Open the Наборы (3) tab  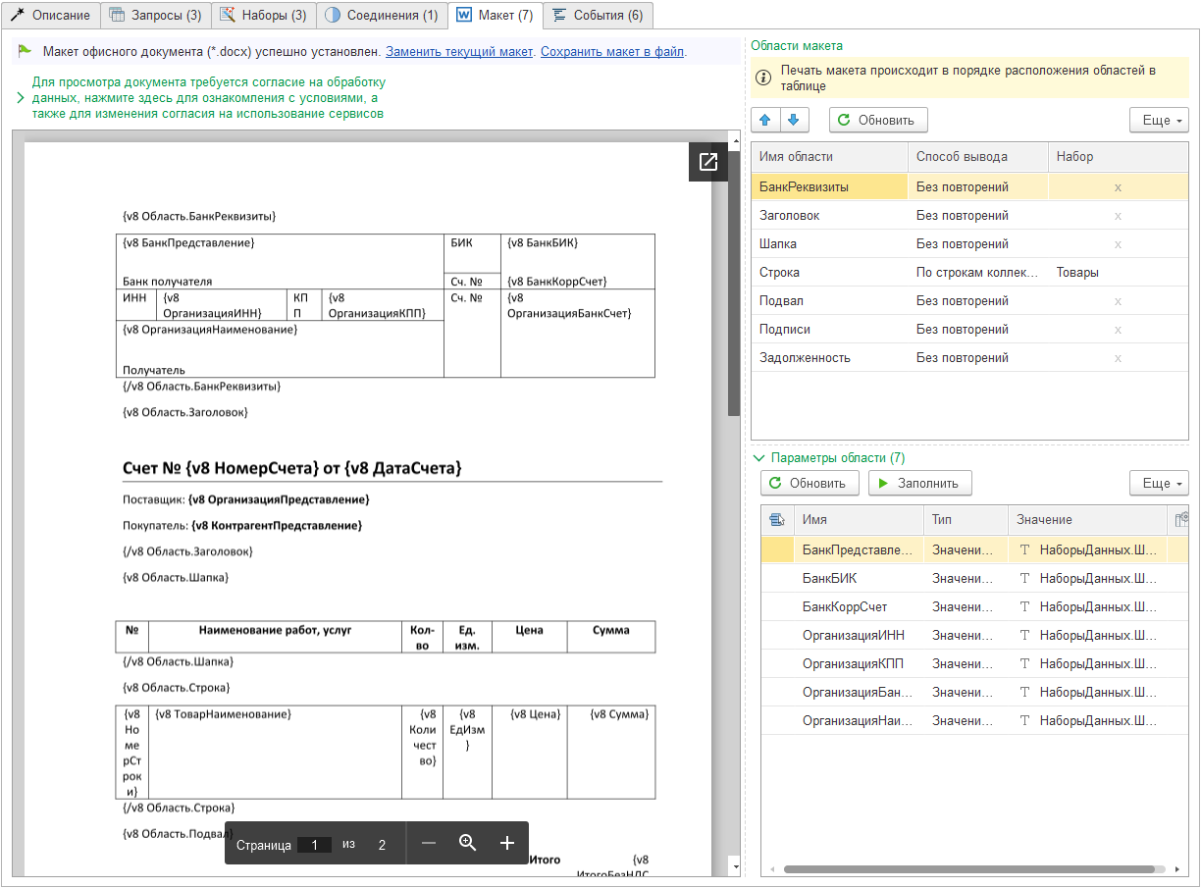pos(263,16)
